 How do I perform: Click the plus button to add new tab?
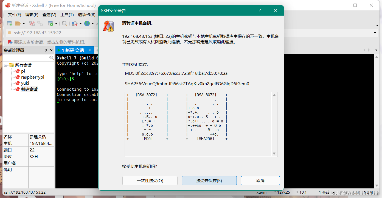(97, 50)
